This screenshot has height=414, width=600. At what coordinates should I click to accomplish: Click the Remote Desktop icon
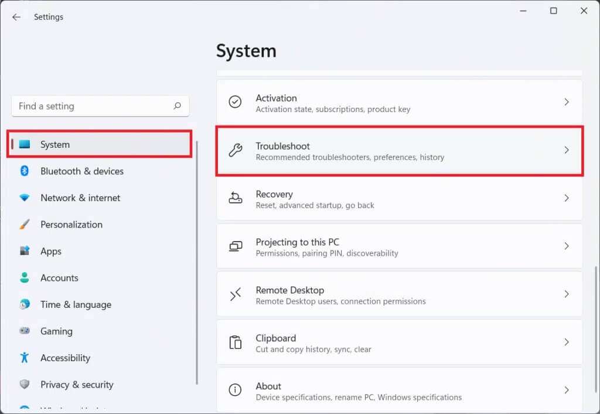(x=235, y=295)
